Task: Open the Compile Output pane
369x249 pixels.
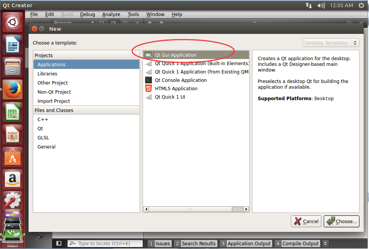Action: (x=297, y=243)
